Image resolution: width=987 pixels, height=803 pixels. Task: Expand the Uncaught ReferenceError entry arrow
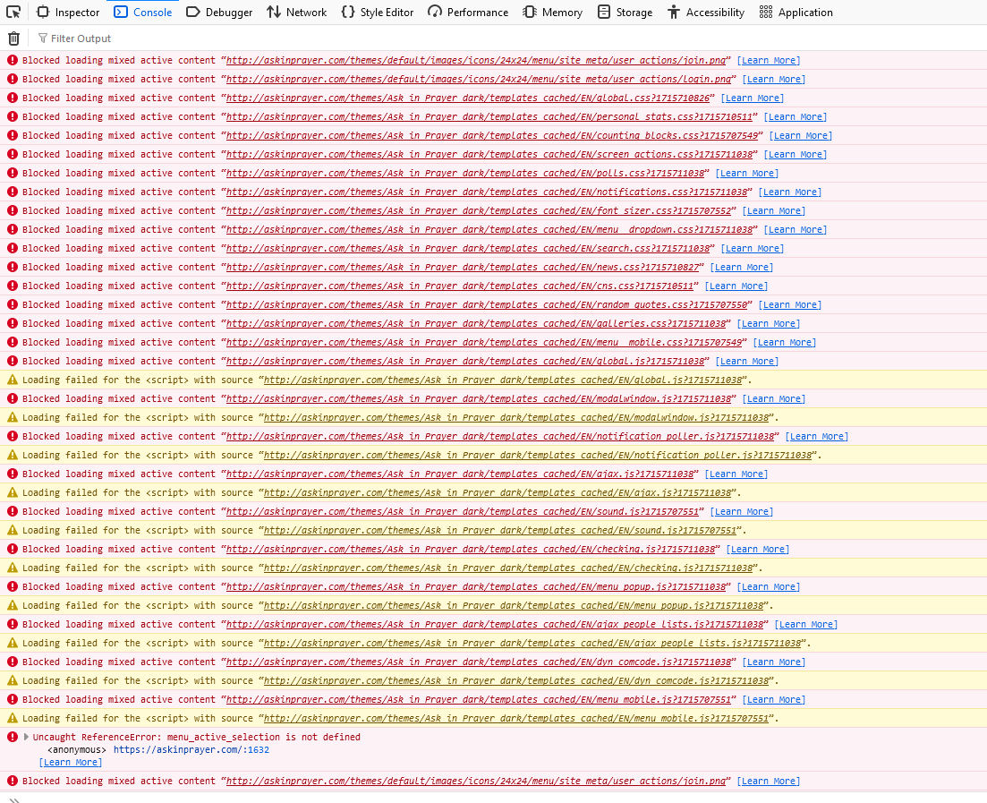26,737
